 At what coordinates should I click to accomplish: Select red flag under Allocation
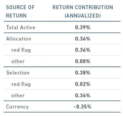(x=21, y=50)
